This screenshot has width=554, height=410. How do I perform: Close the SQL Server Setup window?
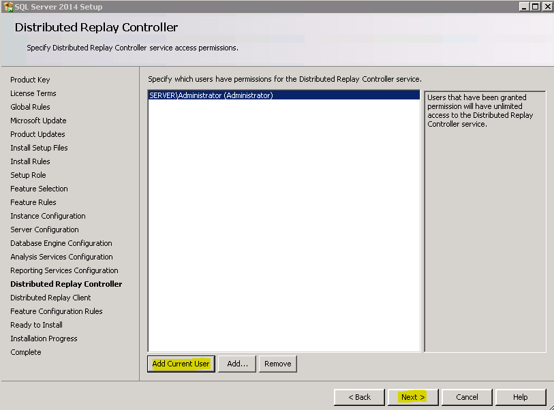click(x=548, y=6)
